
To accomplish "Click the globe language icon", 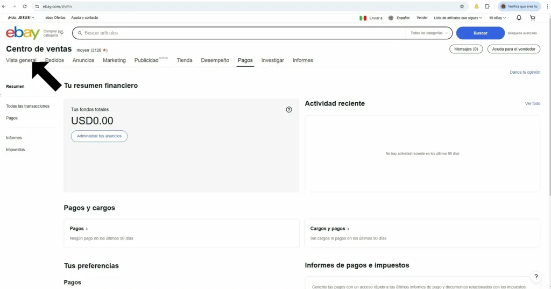I will (x=391, y=18).
